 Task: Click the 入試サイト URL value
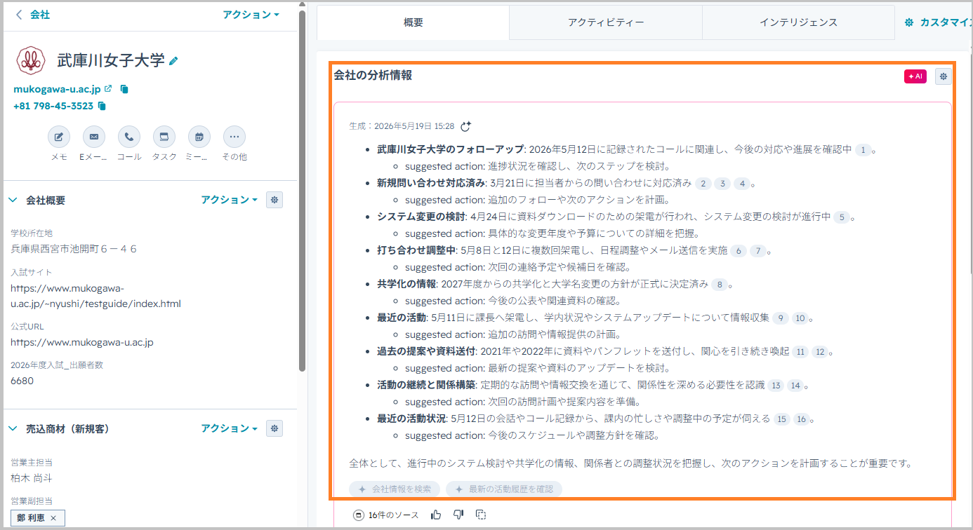[x=95, y=296]
